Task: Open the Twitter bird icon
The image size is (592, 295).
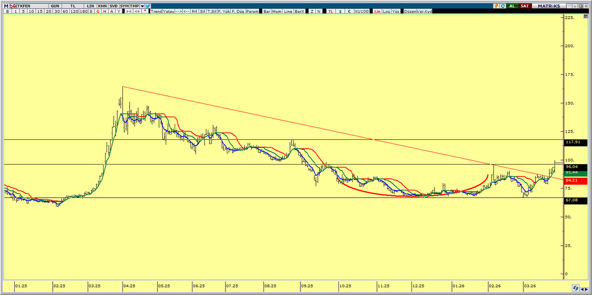Action: pos(147,6)
